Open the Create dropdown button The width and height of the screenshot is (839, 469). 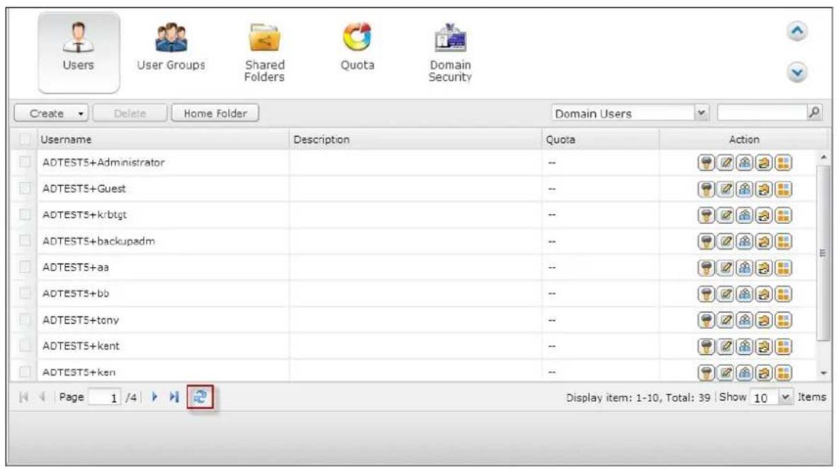click(x=51, y=113)
